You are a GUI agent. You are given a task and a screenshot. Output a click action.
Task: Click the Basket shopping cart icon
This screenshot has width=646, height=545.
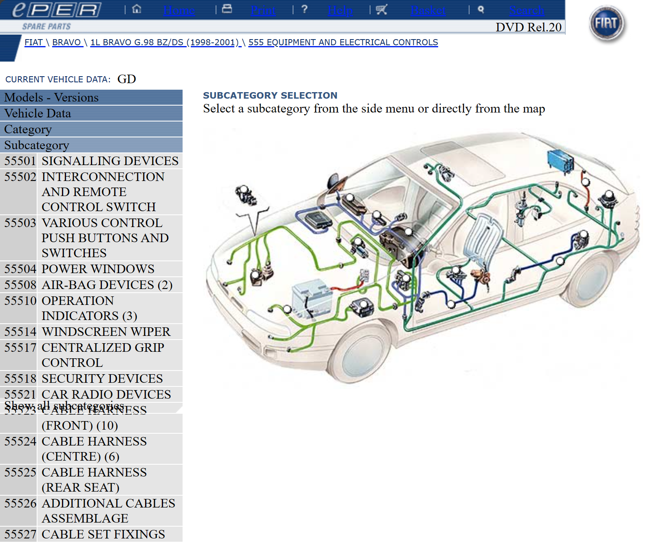(381, 9)
